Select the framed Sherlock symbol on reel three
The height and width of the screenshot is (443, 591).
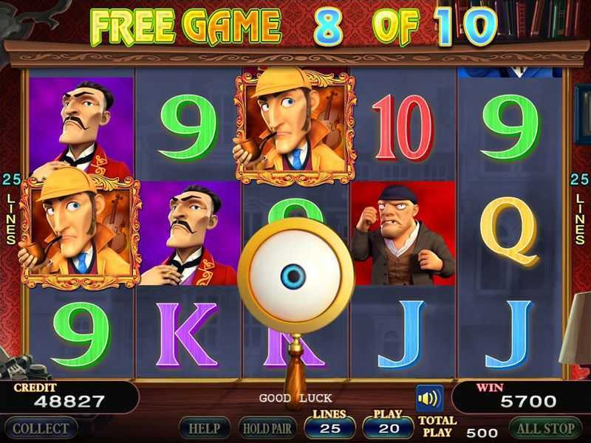click(295, 127)
